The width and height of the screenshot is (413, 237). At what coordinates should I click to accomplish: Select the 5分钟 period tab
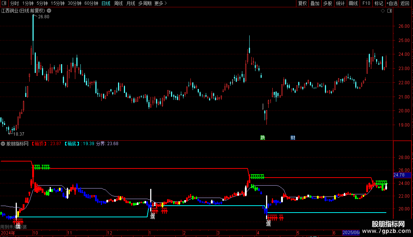tap(42, 3)
